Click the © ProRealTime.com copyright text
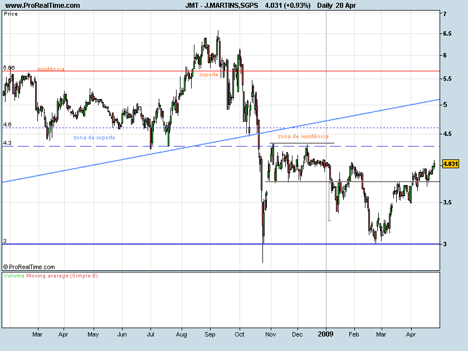 29,267
